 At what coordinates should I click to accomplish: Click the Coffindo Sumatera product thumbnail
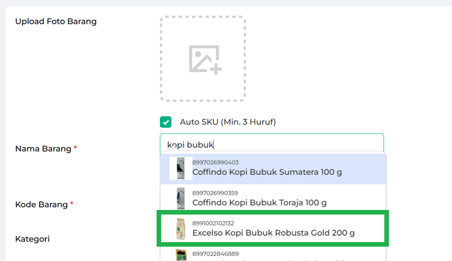pyautogui.click(x=181, y=167)
